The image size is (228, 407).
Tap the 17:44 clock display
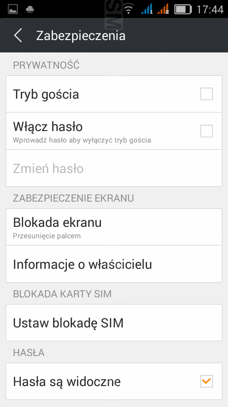[210, 10]
